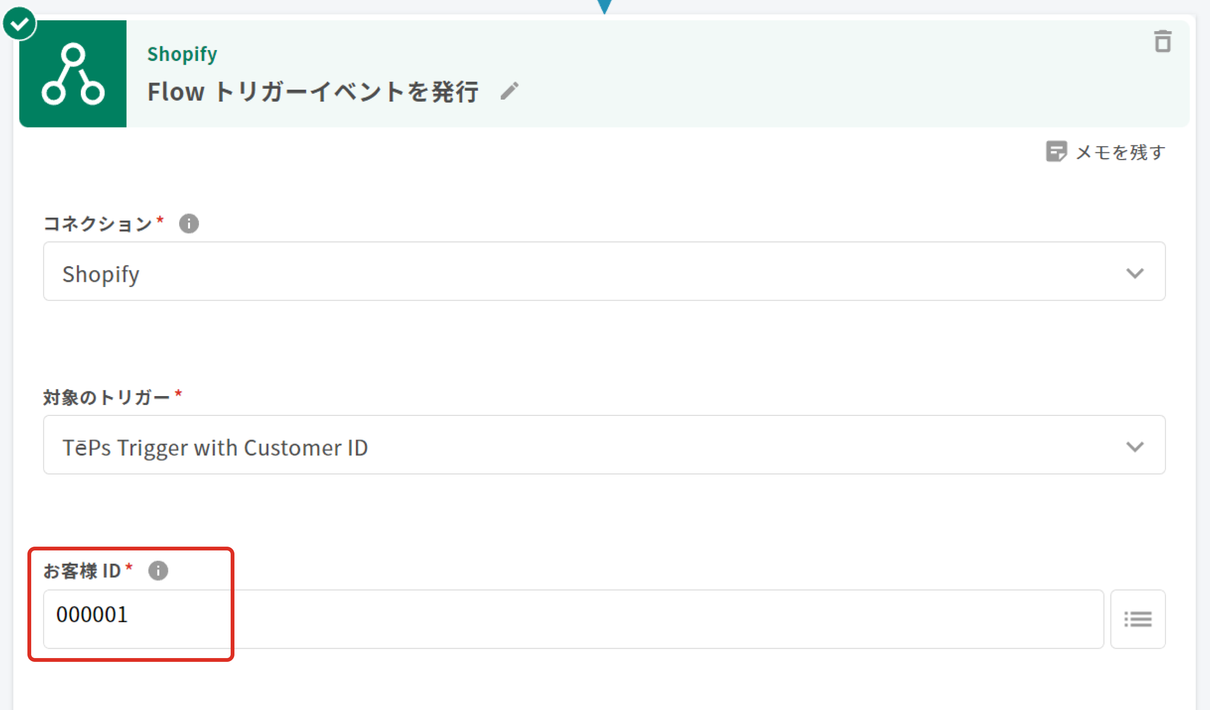Click the お客様 ID field label
Viewport: 1210px width, 710px height.
[x=82, y=571]
